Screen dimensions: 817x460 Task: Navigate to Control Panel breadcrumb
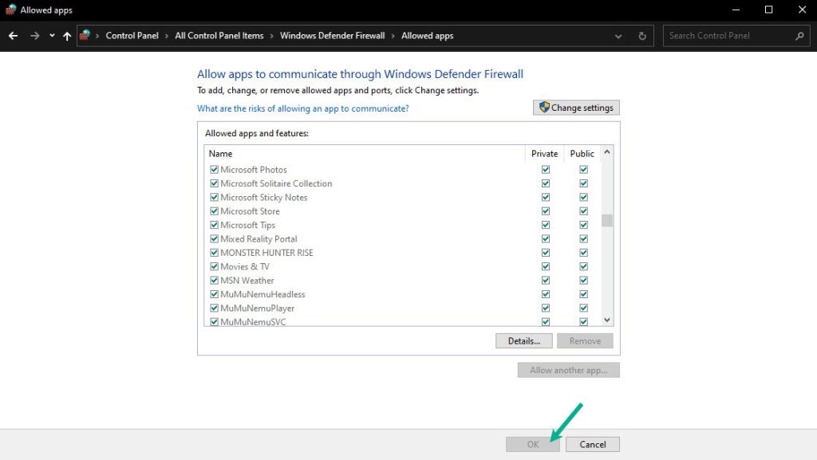point(132,35)
